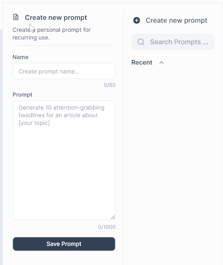Click the plus circle icon
Screen dimensions: 223x265
136,20
